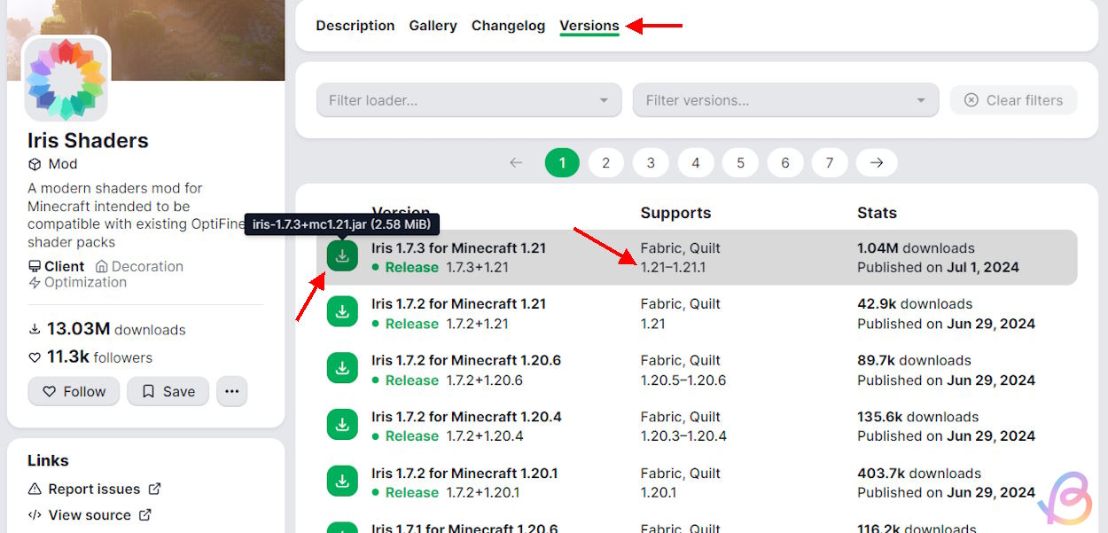Jump to page 3 of versions
Screen dimensions: 1108x533
pyautogui.click(x=651, y=162)
